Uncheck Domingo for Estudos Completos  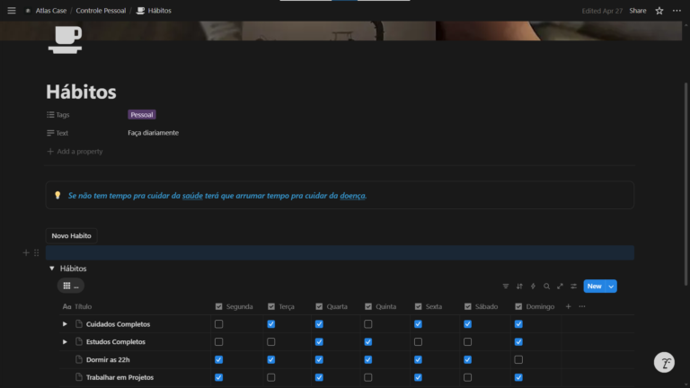[518, 342]
